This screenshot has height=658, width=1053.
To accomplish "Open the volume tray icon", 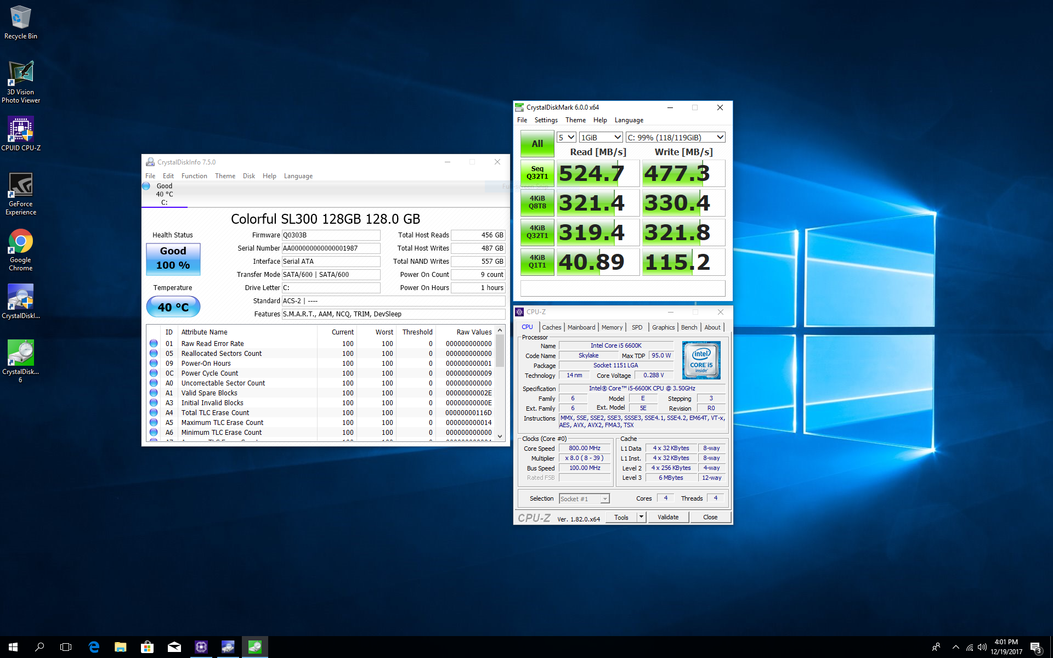I will click(982, 647).
